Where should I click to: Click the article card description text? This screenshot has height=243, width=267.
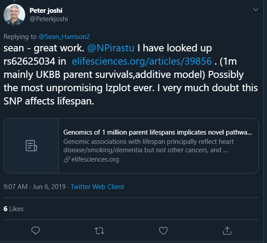click(x=149, y=146)
